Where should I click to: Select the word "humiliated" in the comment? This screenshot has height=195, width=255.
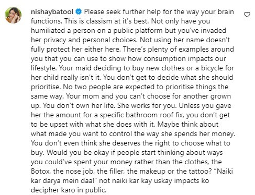pos(48,31)
